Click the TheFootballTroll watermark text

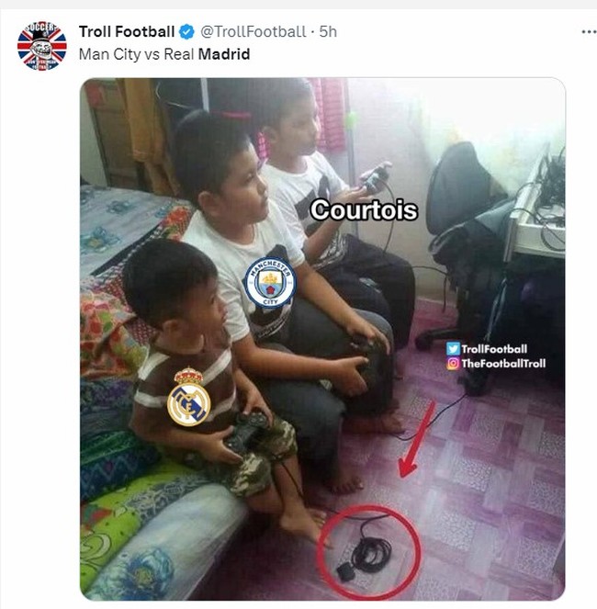tap(503, 364)
